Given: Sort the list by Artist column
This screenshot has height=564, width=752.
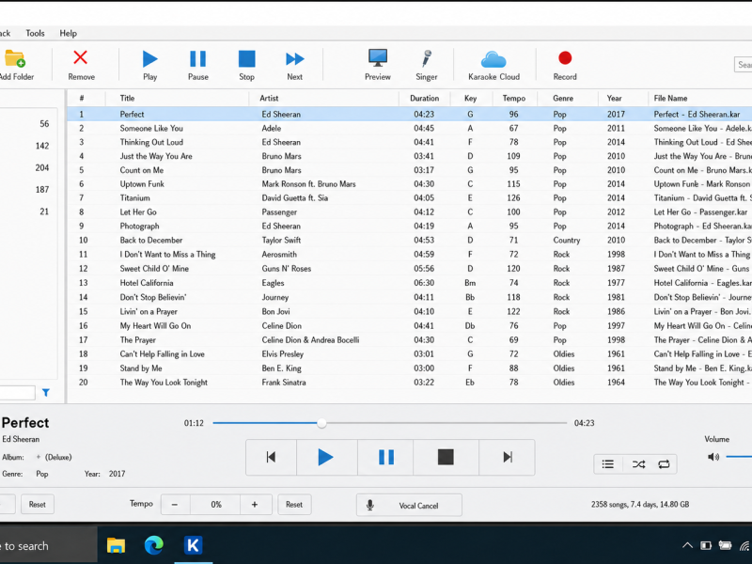Looking at the screenshot, I should (269, 99).
